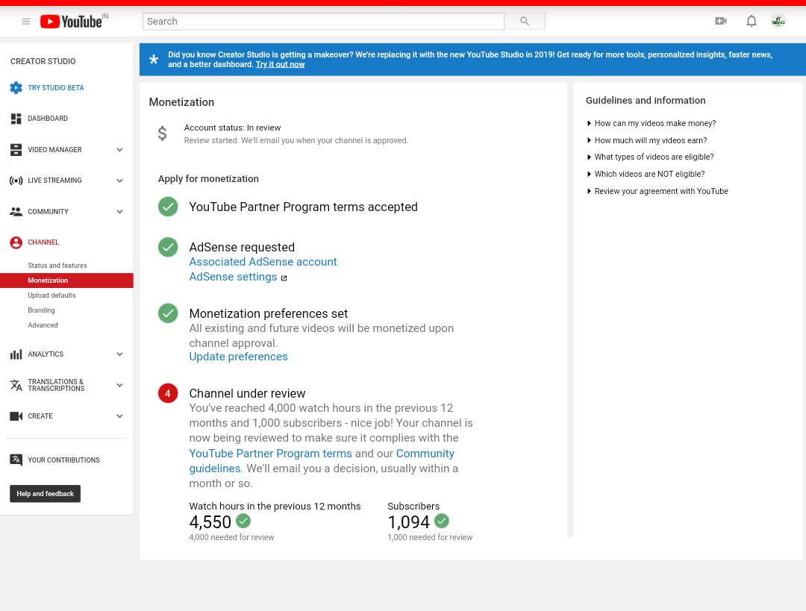Click the 'Try it out now' banner link
806x611 pixels.
tap(280, 64)
